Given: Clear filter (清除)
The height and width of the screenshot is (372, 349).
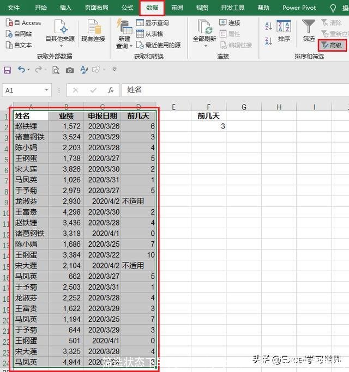Looking at the screenshot, I should click(332, 23).
